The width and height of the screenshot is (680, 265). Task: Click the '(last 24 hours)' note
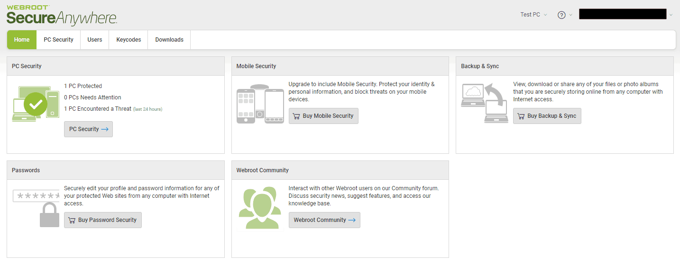[147, 109]
